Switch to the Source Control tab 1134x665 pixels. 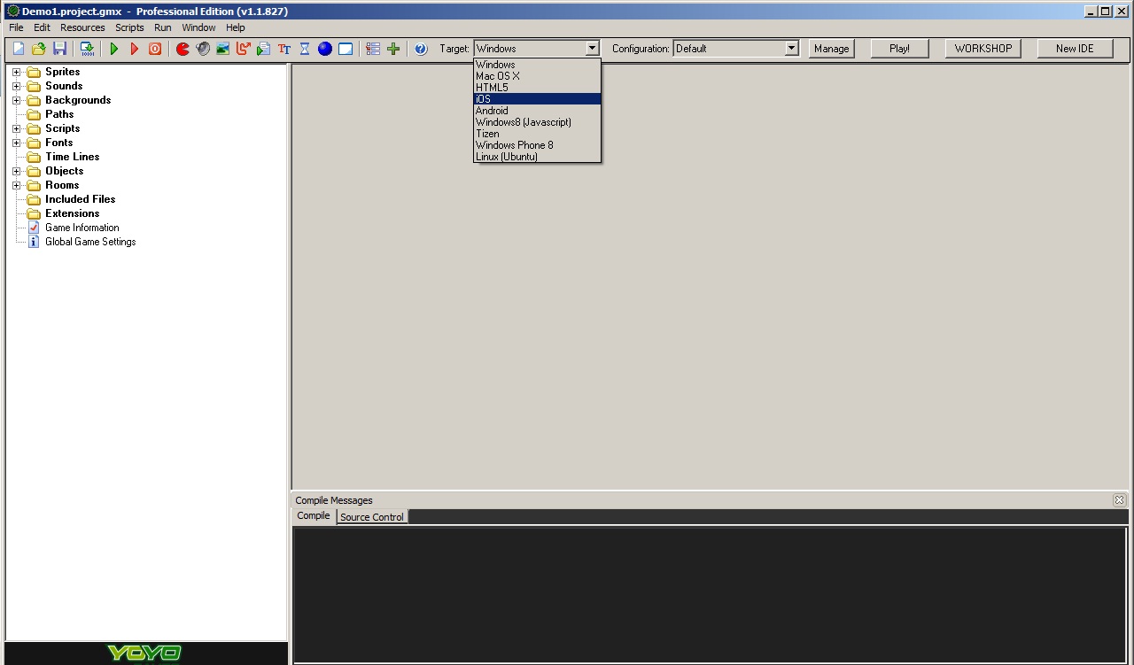(372, 517)
